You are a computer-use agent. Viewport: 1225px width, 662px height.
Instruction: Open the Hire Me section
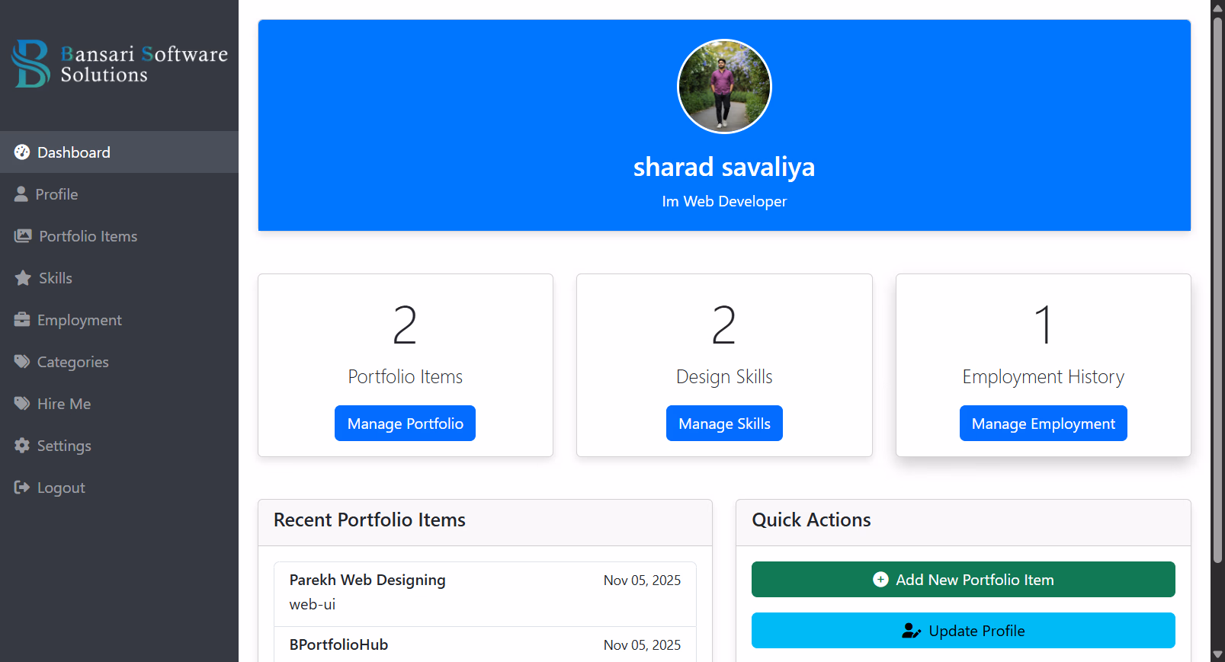64,403
